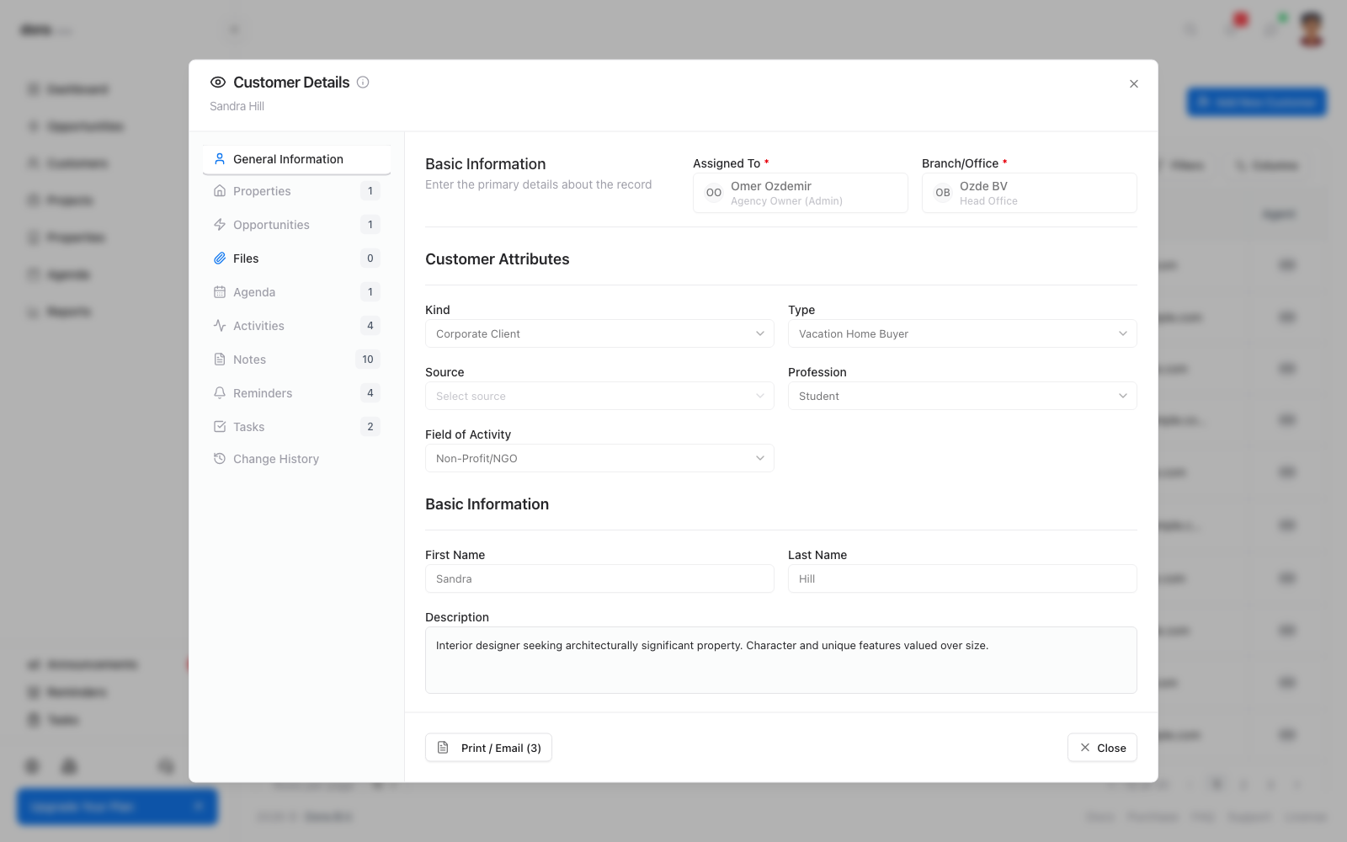Click the Files paperclip icon
Viewport: 1347px width, 842px height.
pyautogui.click(x=220, y=258)
